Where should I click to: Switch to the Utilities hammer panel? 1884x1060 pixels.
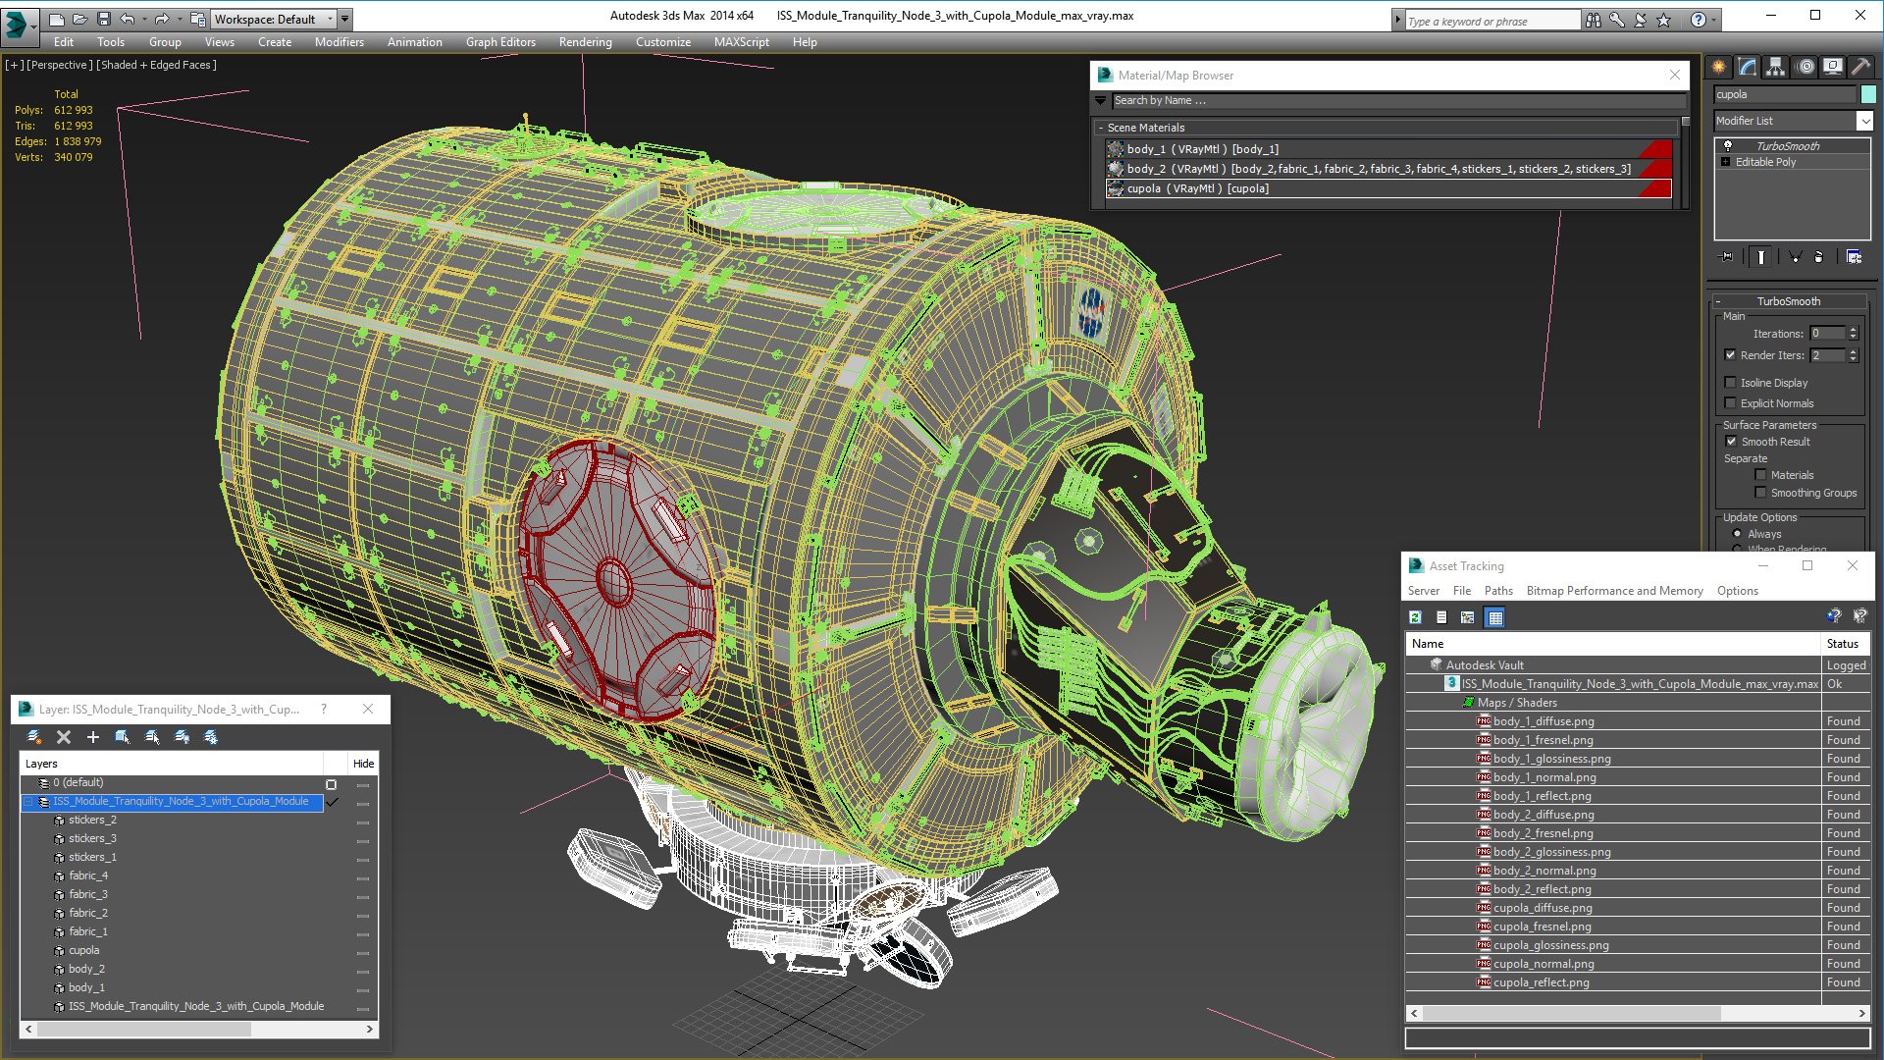(1860, 67)
